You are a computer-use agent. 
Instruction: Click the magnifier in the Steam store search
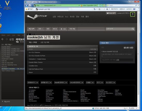pyautogui.click(x=133, y=29)
